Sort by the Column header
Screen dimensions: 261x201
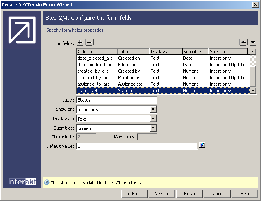tap(97, 52)
